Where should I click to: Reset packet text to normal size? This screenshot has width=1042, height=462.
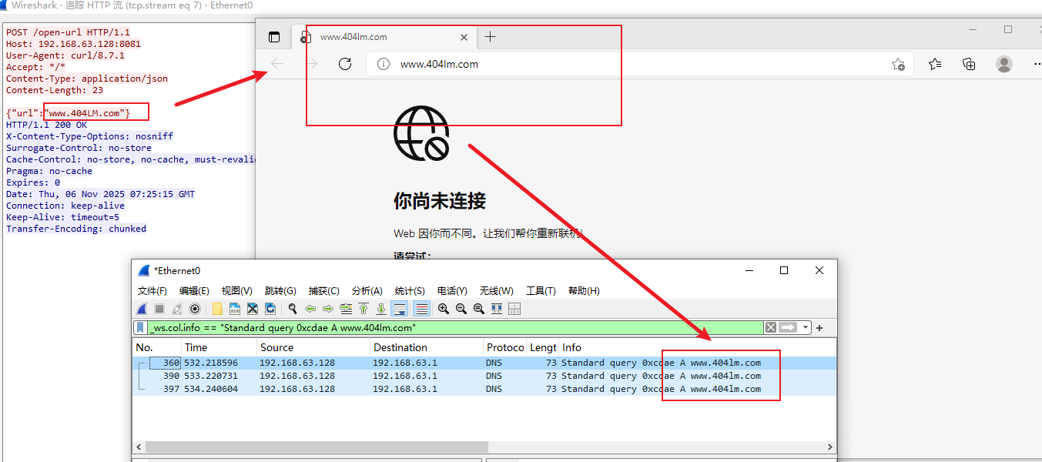tap(479, 309)
